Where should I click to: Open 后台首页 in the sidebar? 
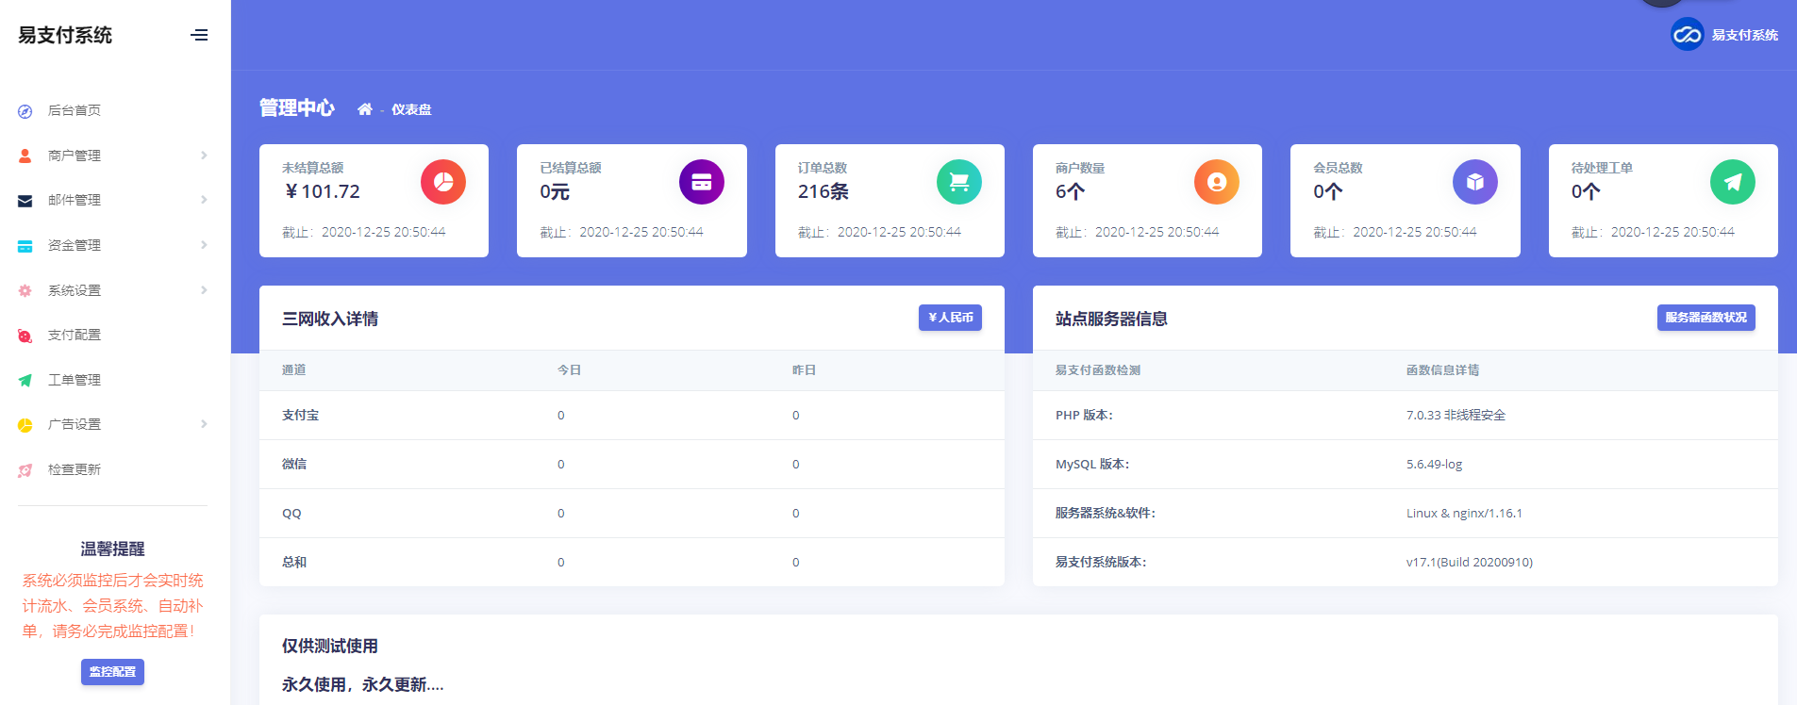coord(75,110)
